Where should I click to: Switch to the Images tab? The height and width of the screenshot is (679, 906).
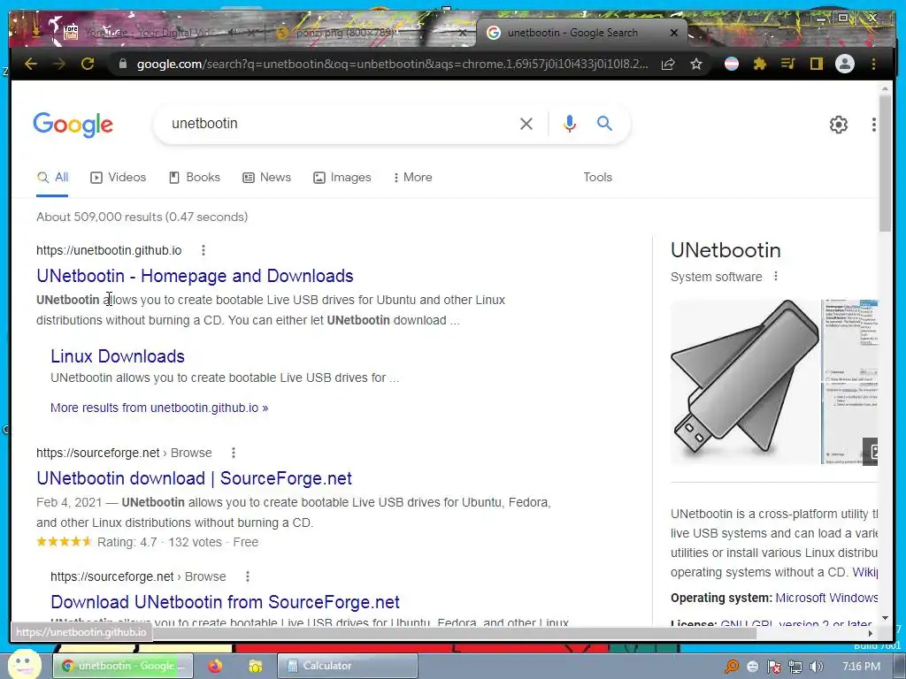click(x=342, y=177)
